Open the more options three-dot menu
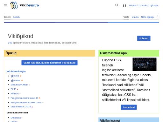 tap(158, 17)
